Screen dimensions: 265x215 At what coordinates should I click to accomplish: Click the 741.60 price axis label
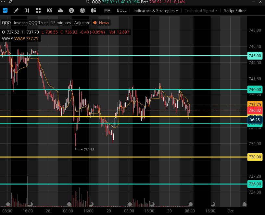coord(255,79)
